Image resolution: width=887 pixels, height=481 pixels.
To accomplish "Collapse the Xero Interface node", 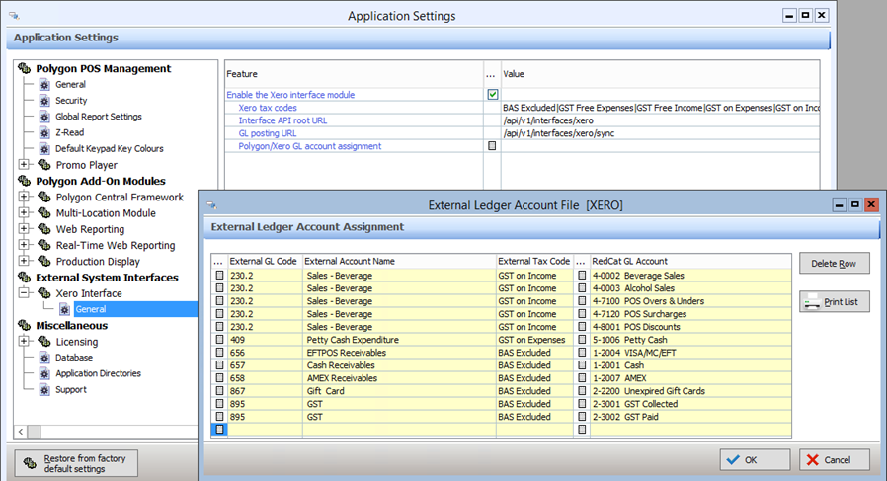I will point(24,293).
